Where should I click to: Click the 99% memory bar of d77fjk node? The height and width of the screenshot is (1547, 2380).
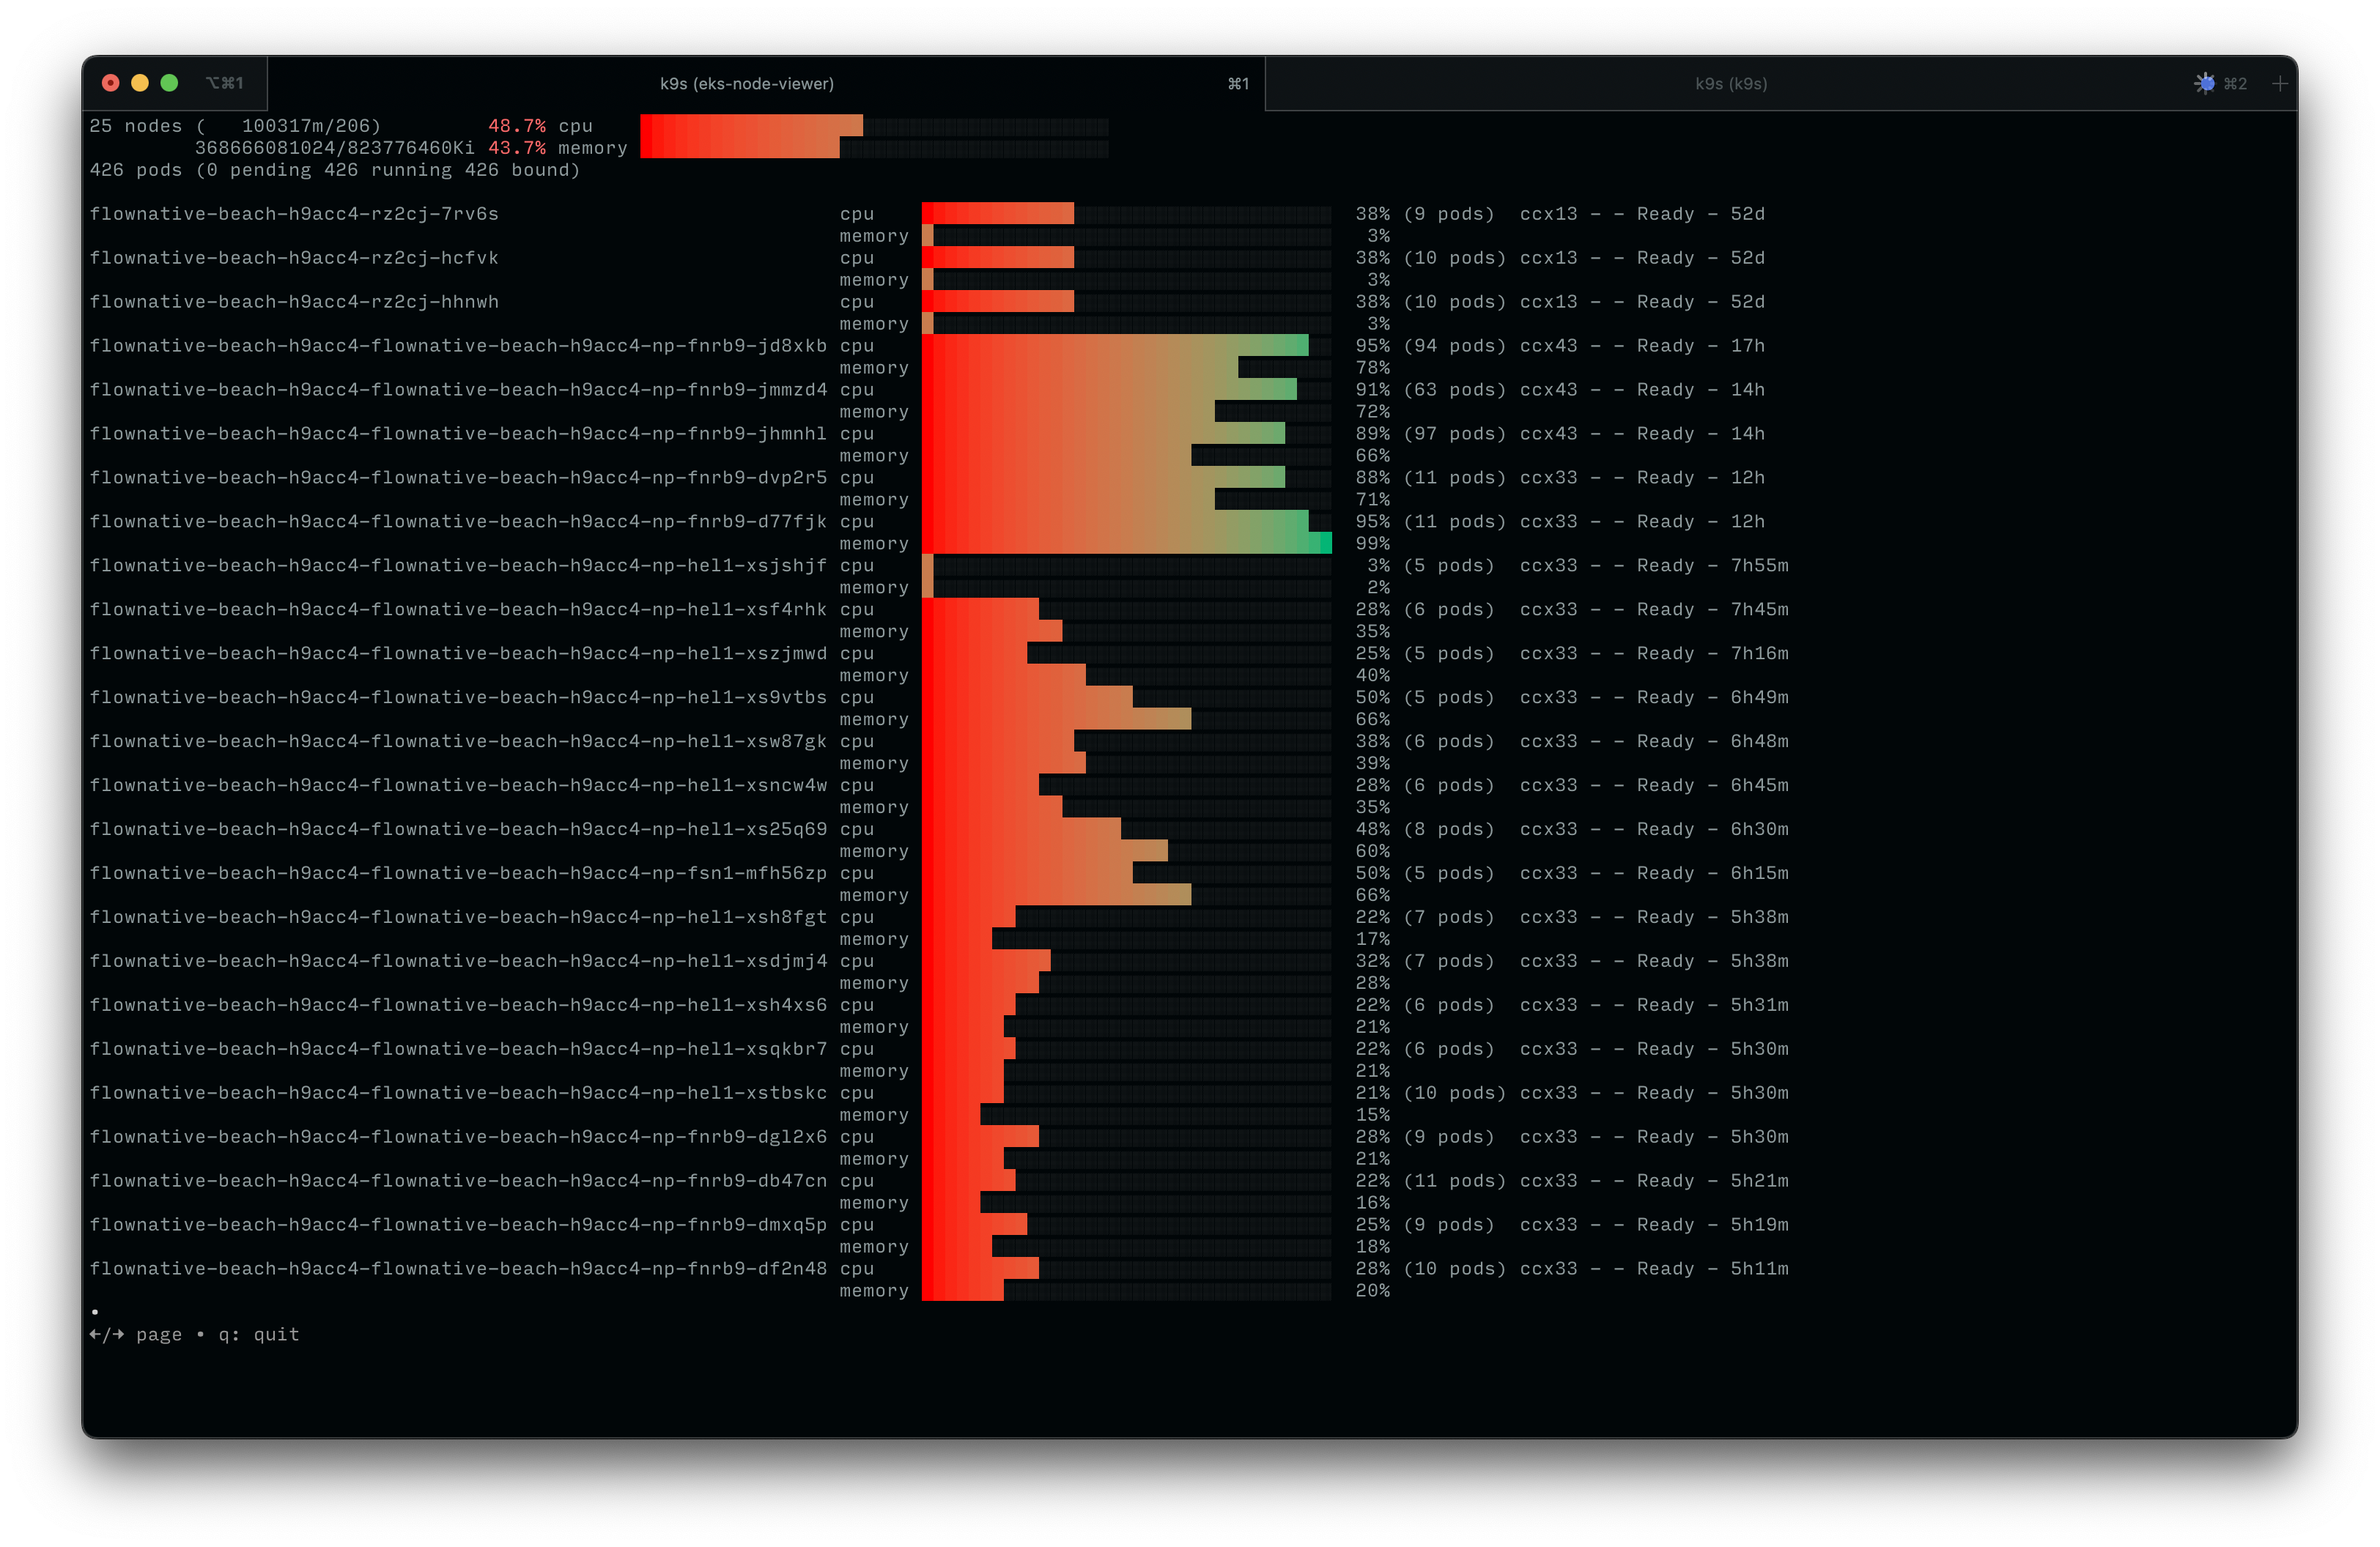[1127, 544]
